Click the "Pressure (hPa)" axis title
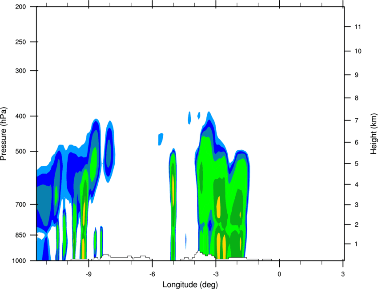This screenshot has width=378, height=289. click(x=4, y=134)
